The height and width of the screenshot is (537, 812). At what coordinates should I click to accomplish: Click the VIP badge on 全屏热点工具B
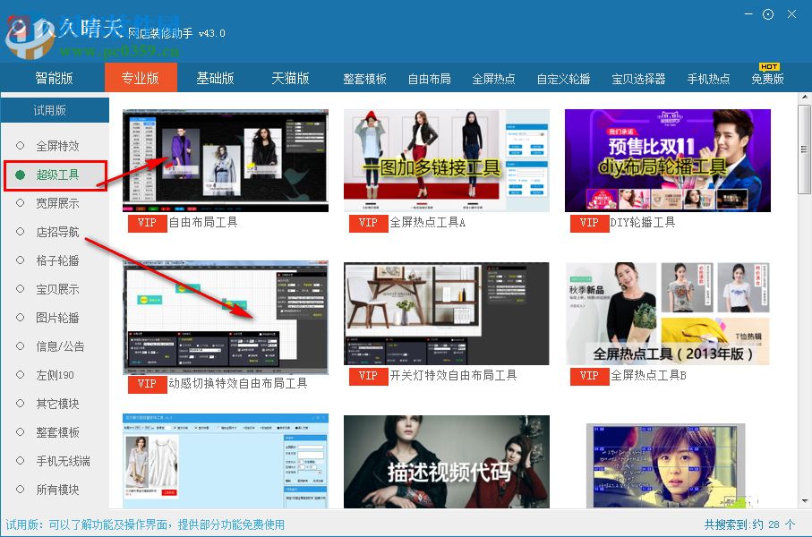coord(588,377)
